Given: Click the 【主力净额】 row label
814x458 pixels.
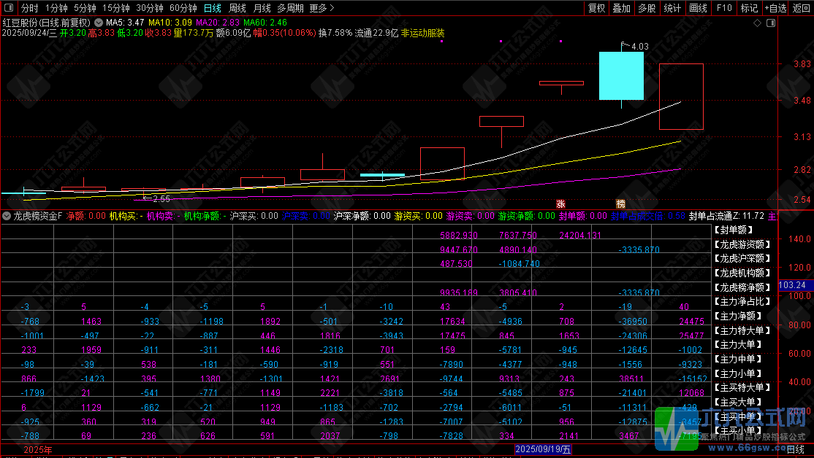Looking at the screenshot, I should 738,316.
